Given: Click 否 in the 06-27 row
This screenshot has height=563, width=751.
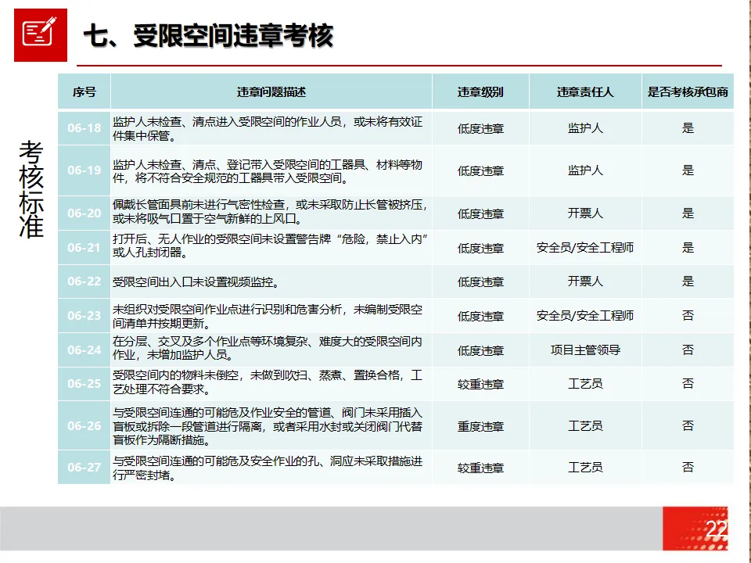Looking at the screenshot, I should pos(688,467).
